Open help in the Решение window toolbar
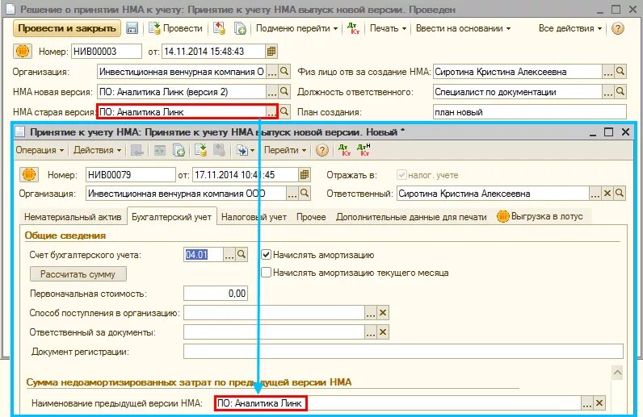 618,28
